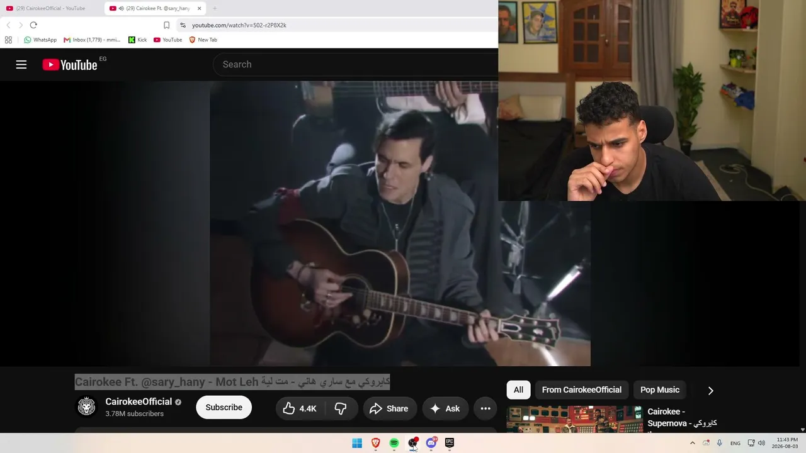The width and height of the screenshot is (806, 453).
Task: Click the microphone icon in system tray
Action: click(x=720, y=443)
